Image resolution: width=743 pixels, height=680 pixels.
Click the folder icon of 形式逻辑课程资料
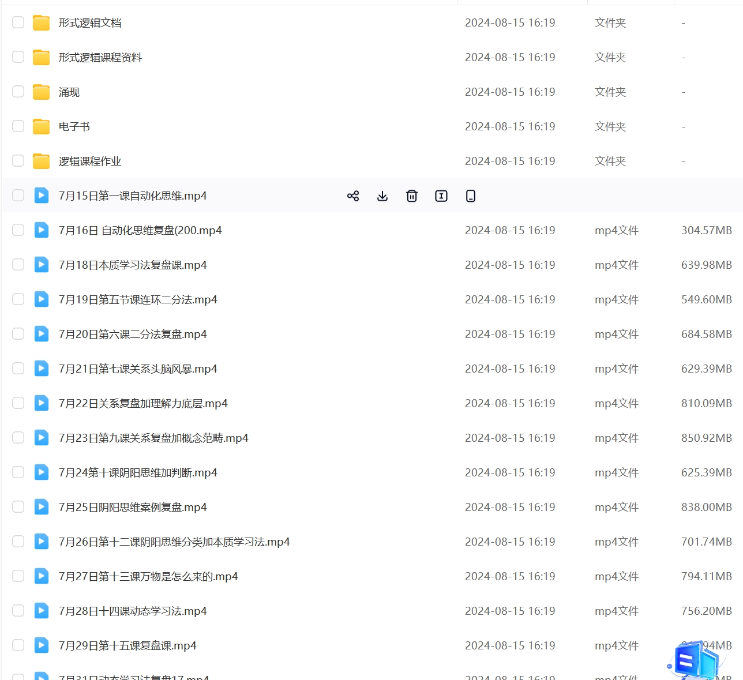click(x=41, y=57)
